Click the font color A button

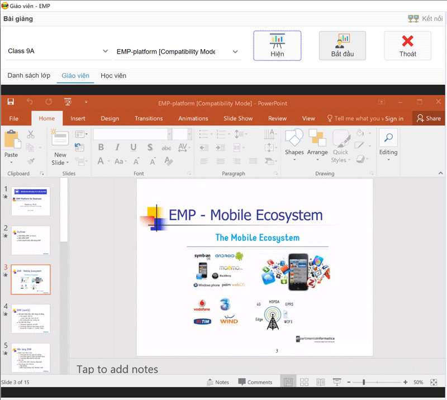point(101,161)
